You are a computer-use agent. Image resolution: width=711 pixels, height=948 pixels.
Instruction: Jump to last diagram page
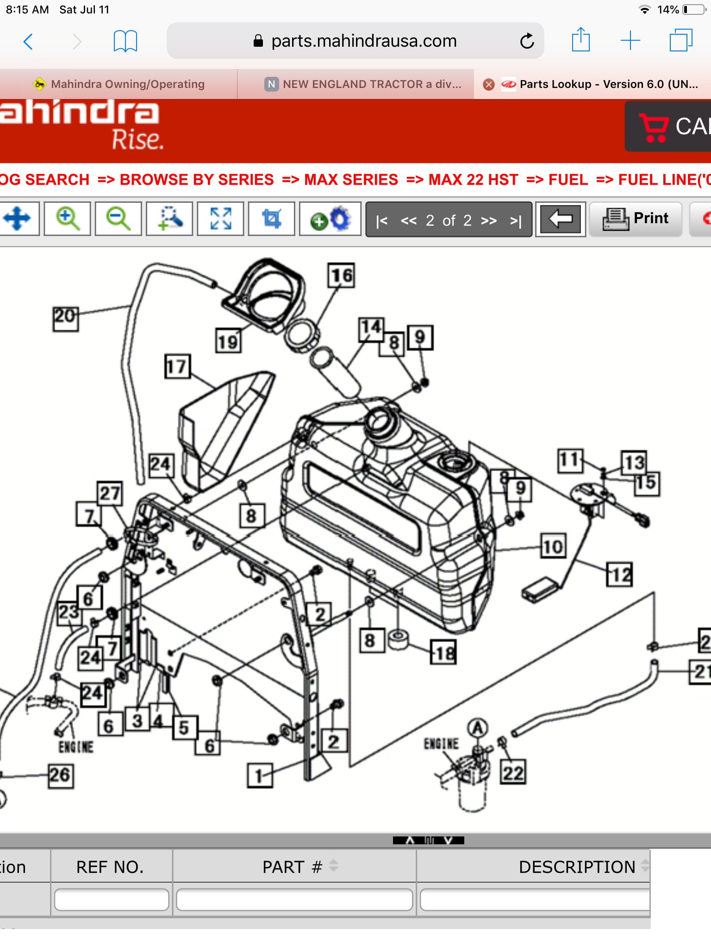pos(516,221)
